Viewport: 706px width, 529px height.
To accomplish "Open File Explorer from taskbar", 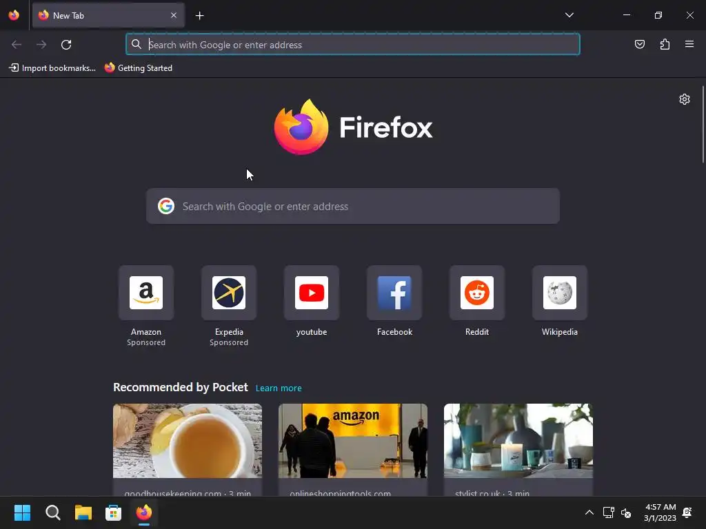I will 83,512.
